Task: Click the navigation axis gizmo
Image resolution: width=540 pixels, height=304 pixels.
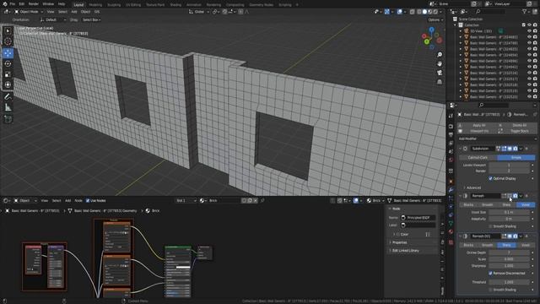Action: [x=432, y=37]
